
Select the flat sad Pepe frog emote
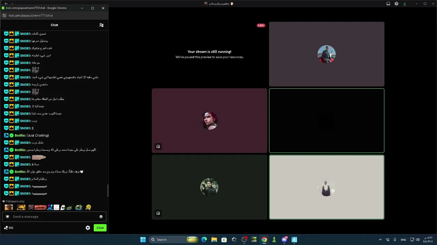pos(69,208)
